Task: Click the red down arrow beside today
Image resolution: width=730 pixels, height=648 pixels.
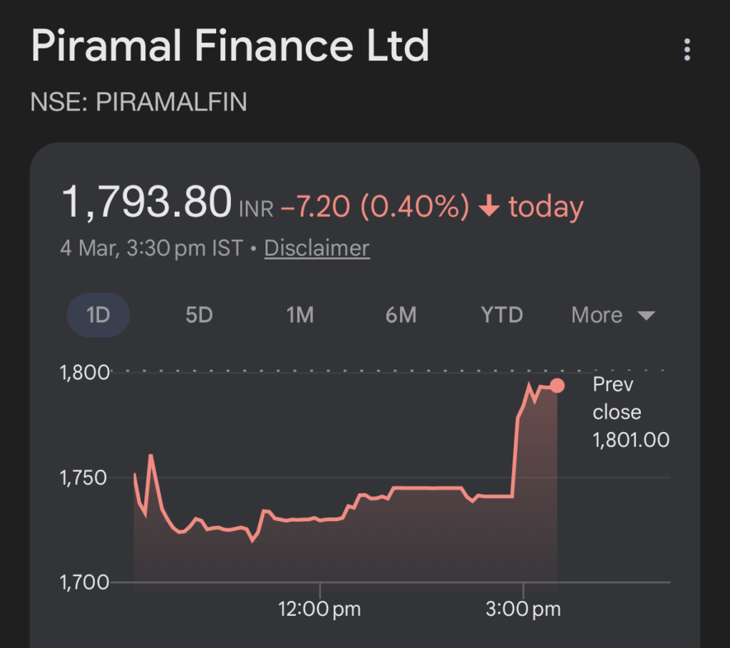Action: coord(488,207)
